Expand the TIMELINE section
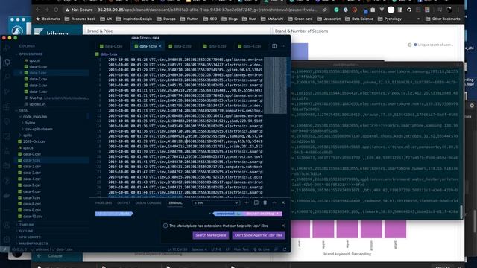 (27, 225)
